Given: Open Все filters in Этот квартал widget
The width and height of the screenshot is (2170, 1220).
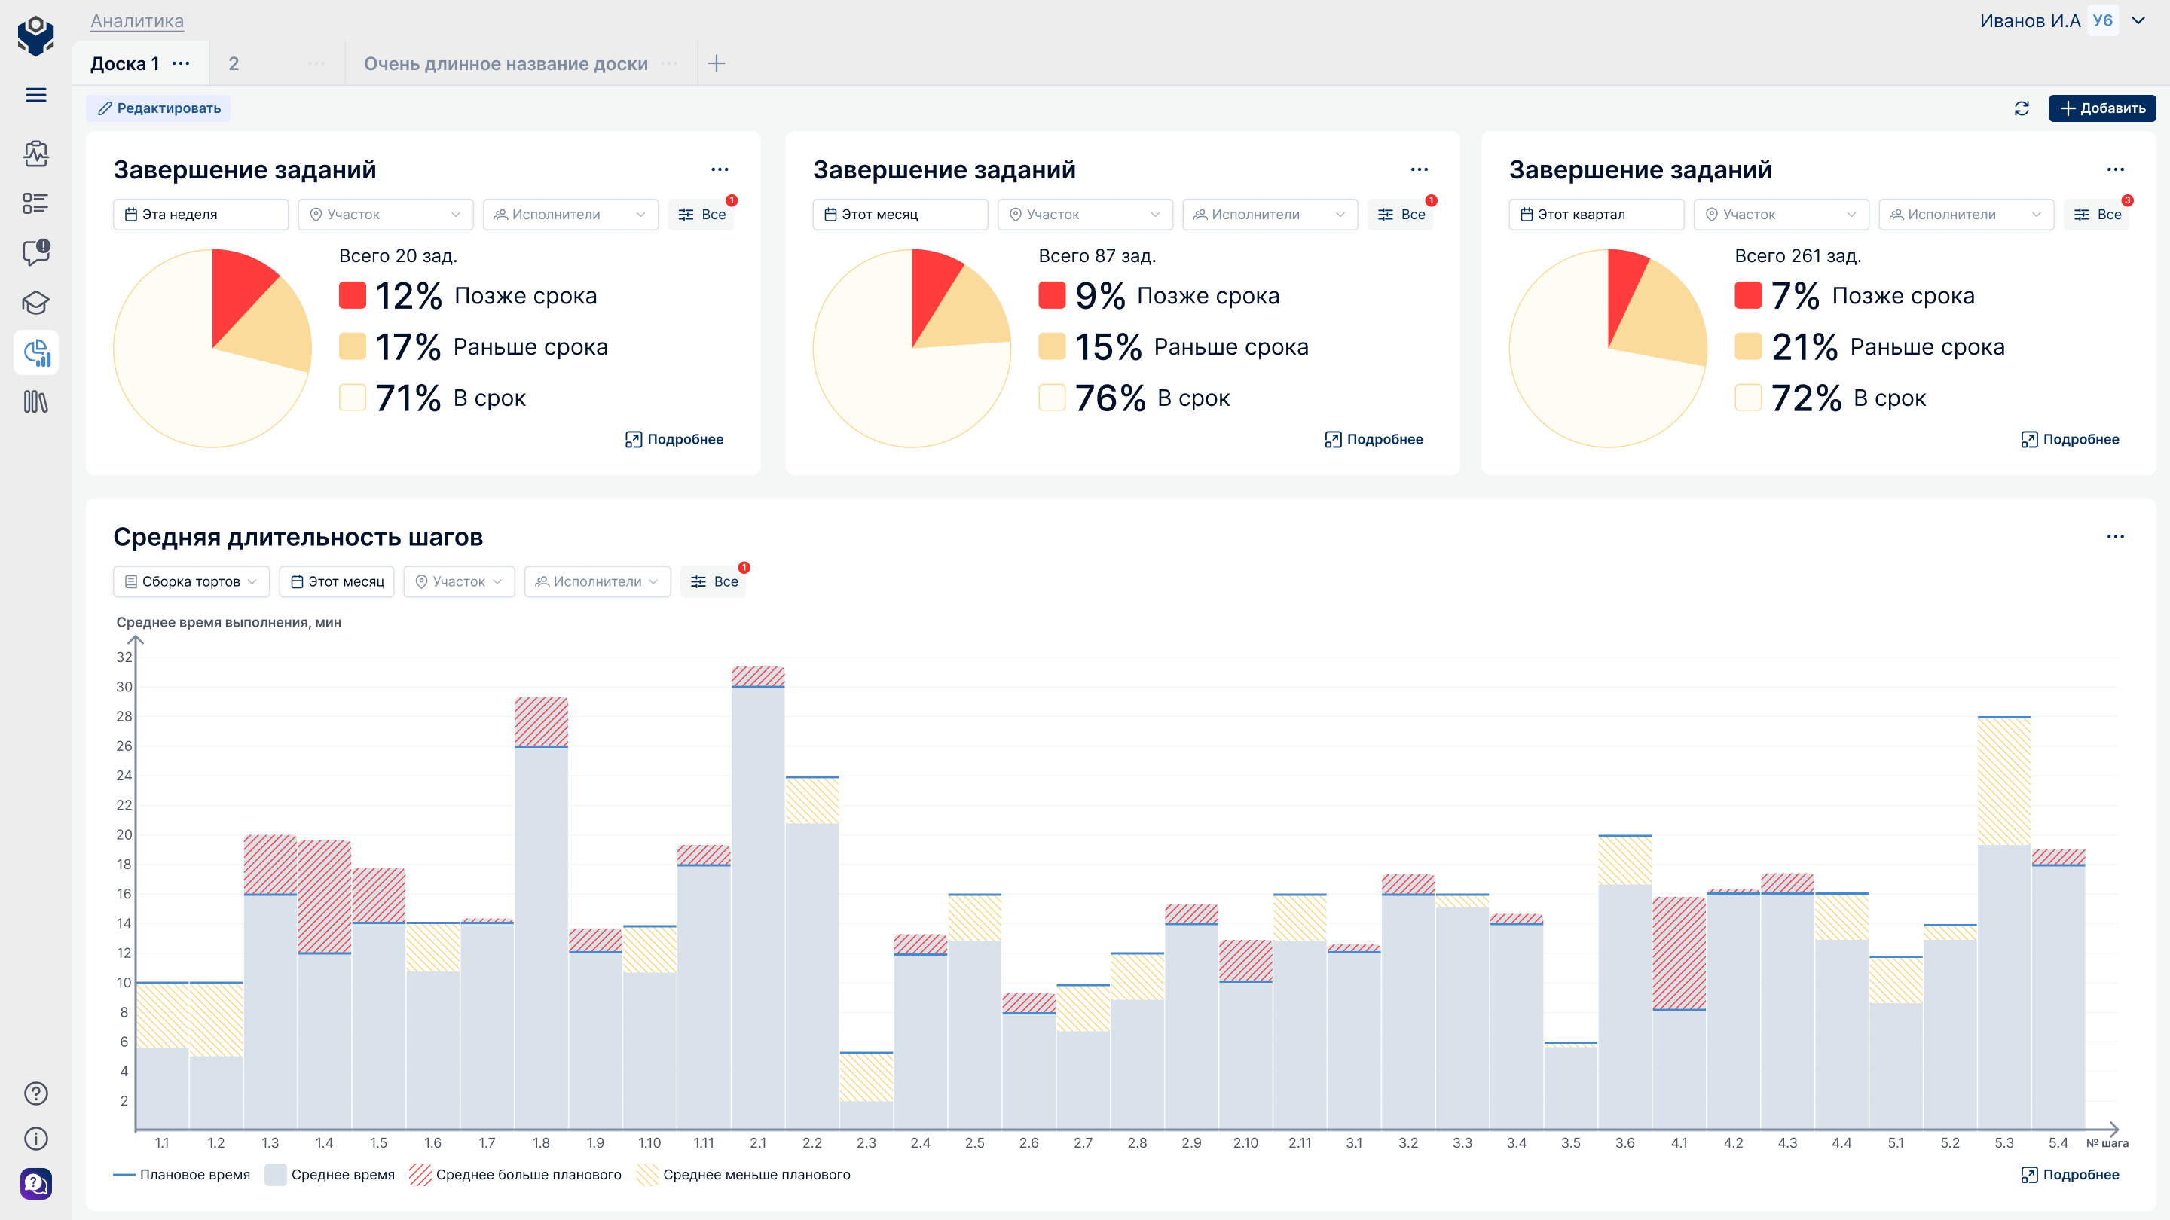Looking at the screenshot, I should (x=2097, y=215).
